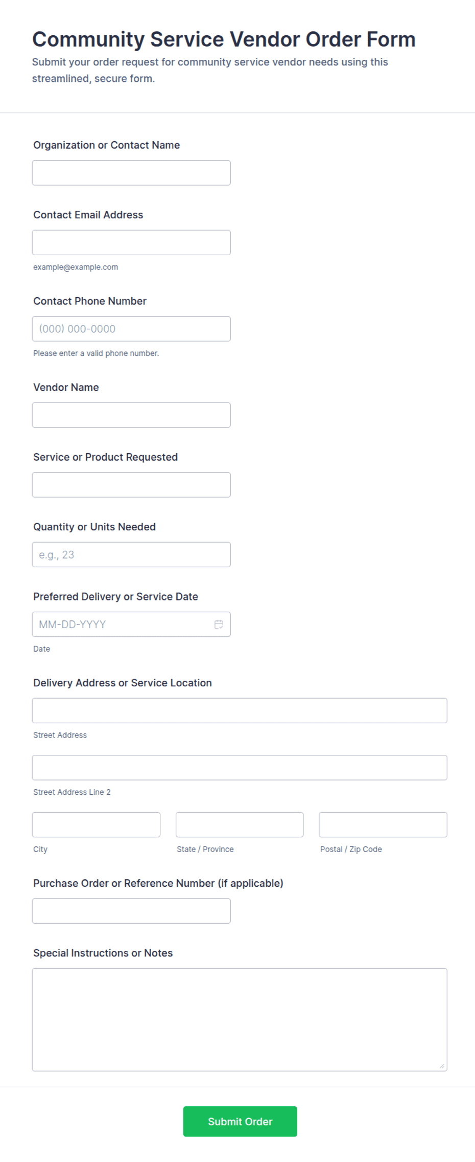Focus the State / Province field

[240, 824]
